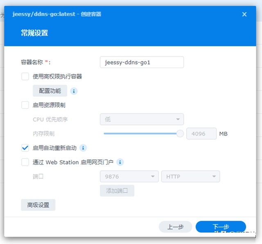262x244 pixels.
Task: Proceed with 下一步 button
Action: (221, 227)
